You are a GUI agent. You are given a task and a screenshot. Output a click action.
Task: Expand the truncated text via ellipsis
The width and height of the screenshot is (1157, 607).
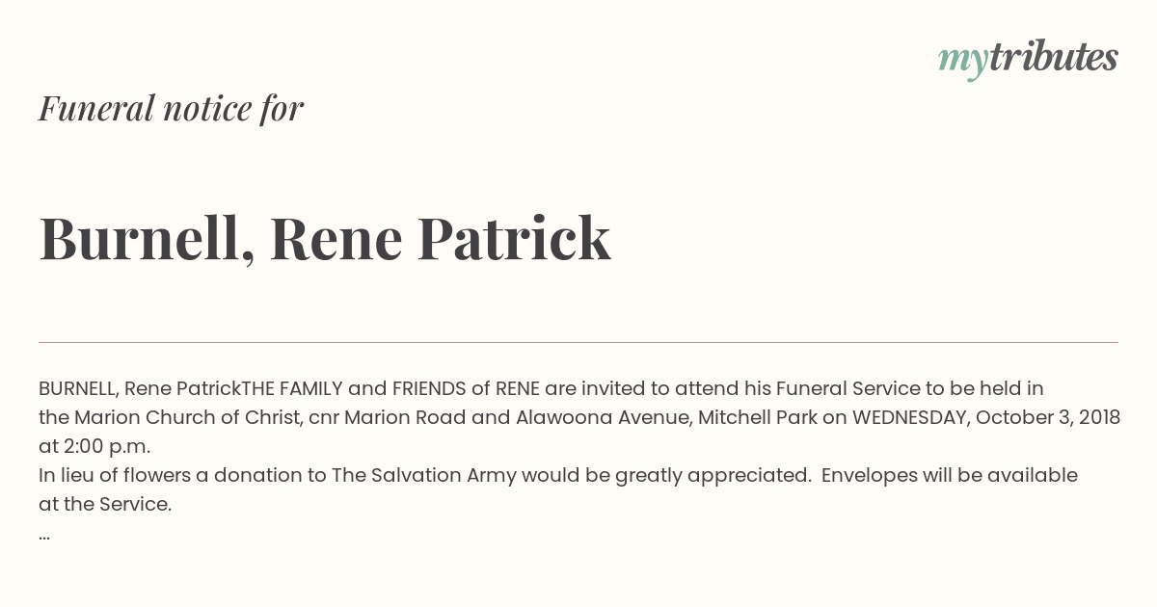[x=44, y=536]
